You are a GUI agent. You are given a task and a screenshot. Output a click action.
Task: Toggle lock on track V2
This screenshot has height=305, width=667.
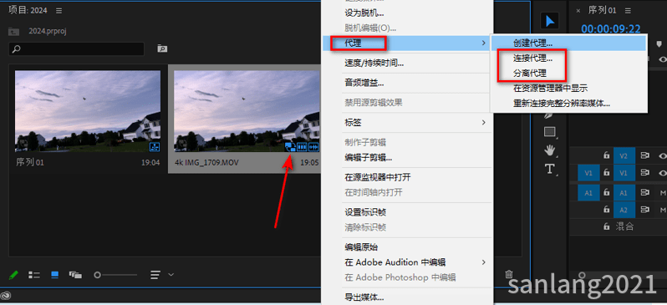pos(606,155)
